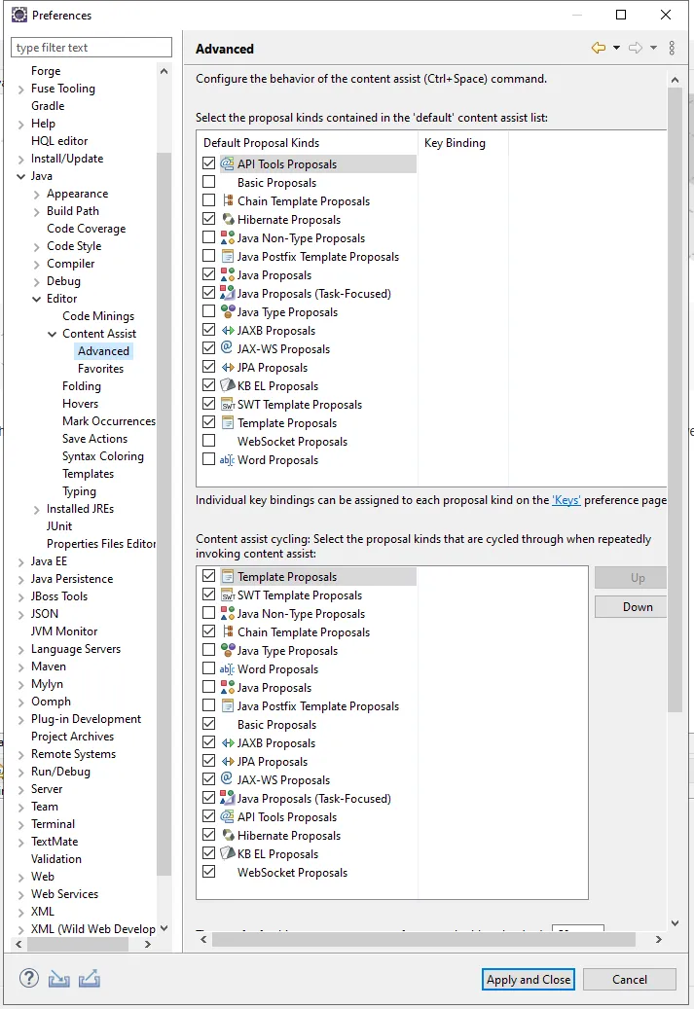Viewport: 694px width, 1009px height.
Task: Click the help question mark icon
Action: click(29, 978)
